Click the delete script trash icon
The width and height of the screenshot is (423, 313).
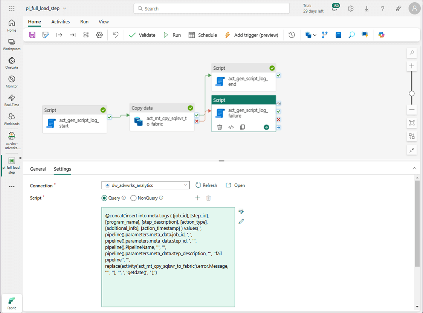coord(208,198)
